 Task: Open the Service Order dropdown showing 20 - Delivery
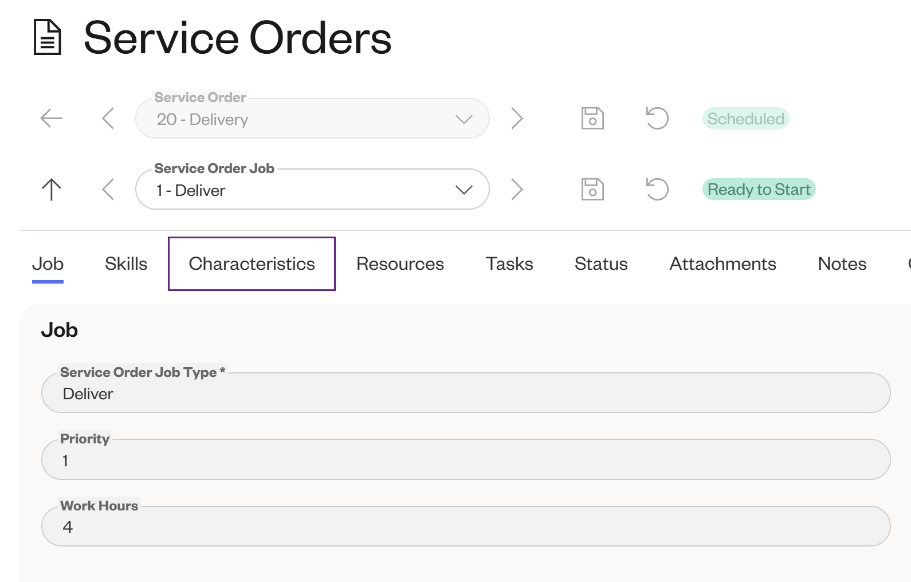[x=312, y=119]
